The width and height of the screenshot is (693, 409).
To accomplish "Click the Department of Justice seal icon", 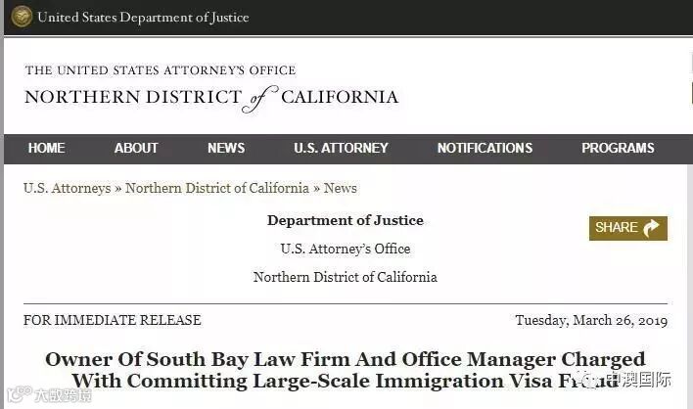I will pyautogui.click(x=21, y=17).
